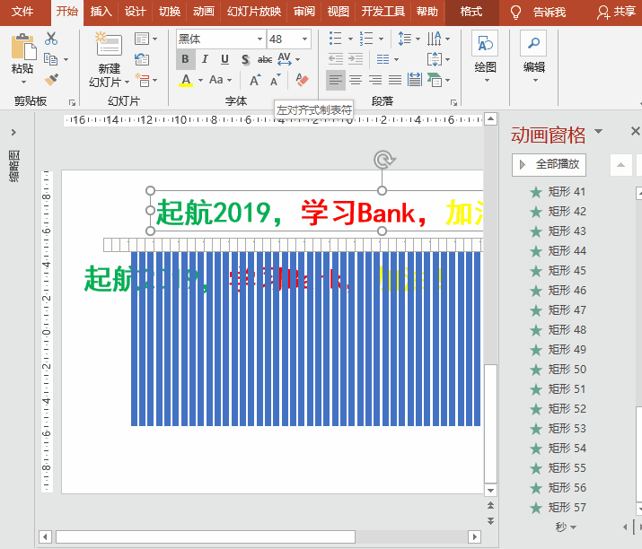The width and height of the screenshot is (642, 549).
Task: Apply the yellow font color A
Action: [186, 80]
